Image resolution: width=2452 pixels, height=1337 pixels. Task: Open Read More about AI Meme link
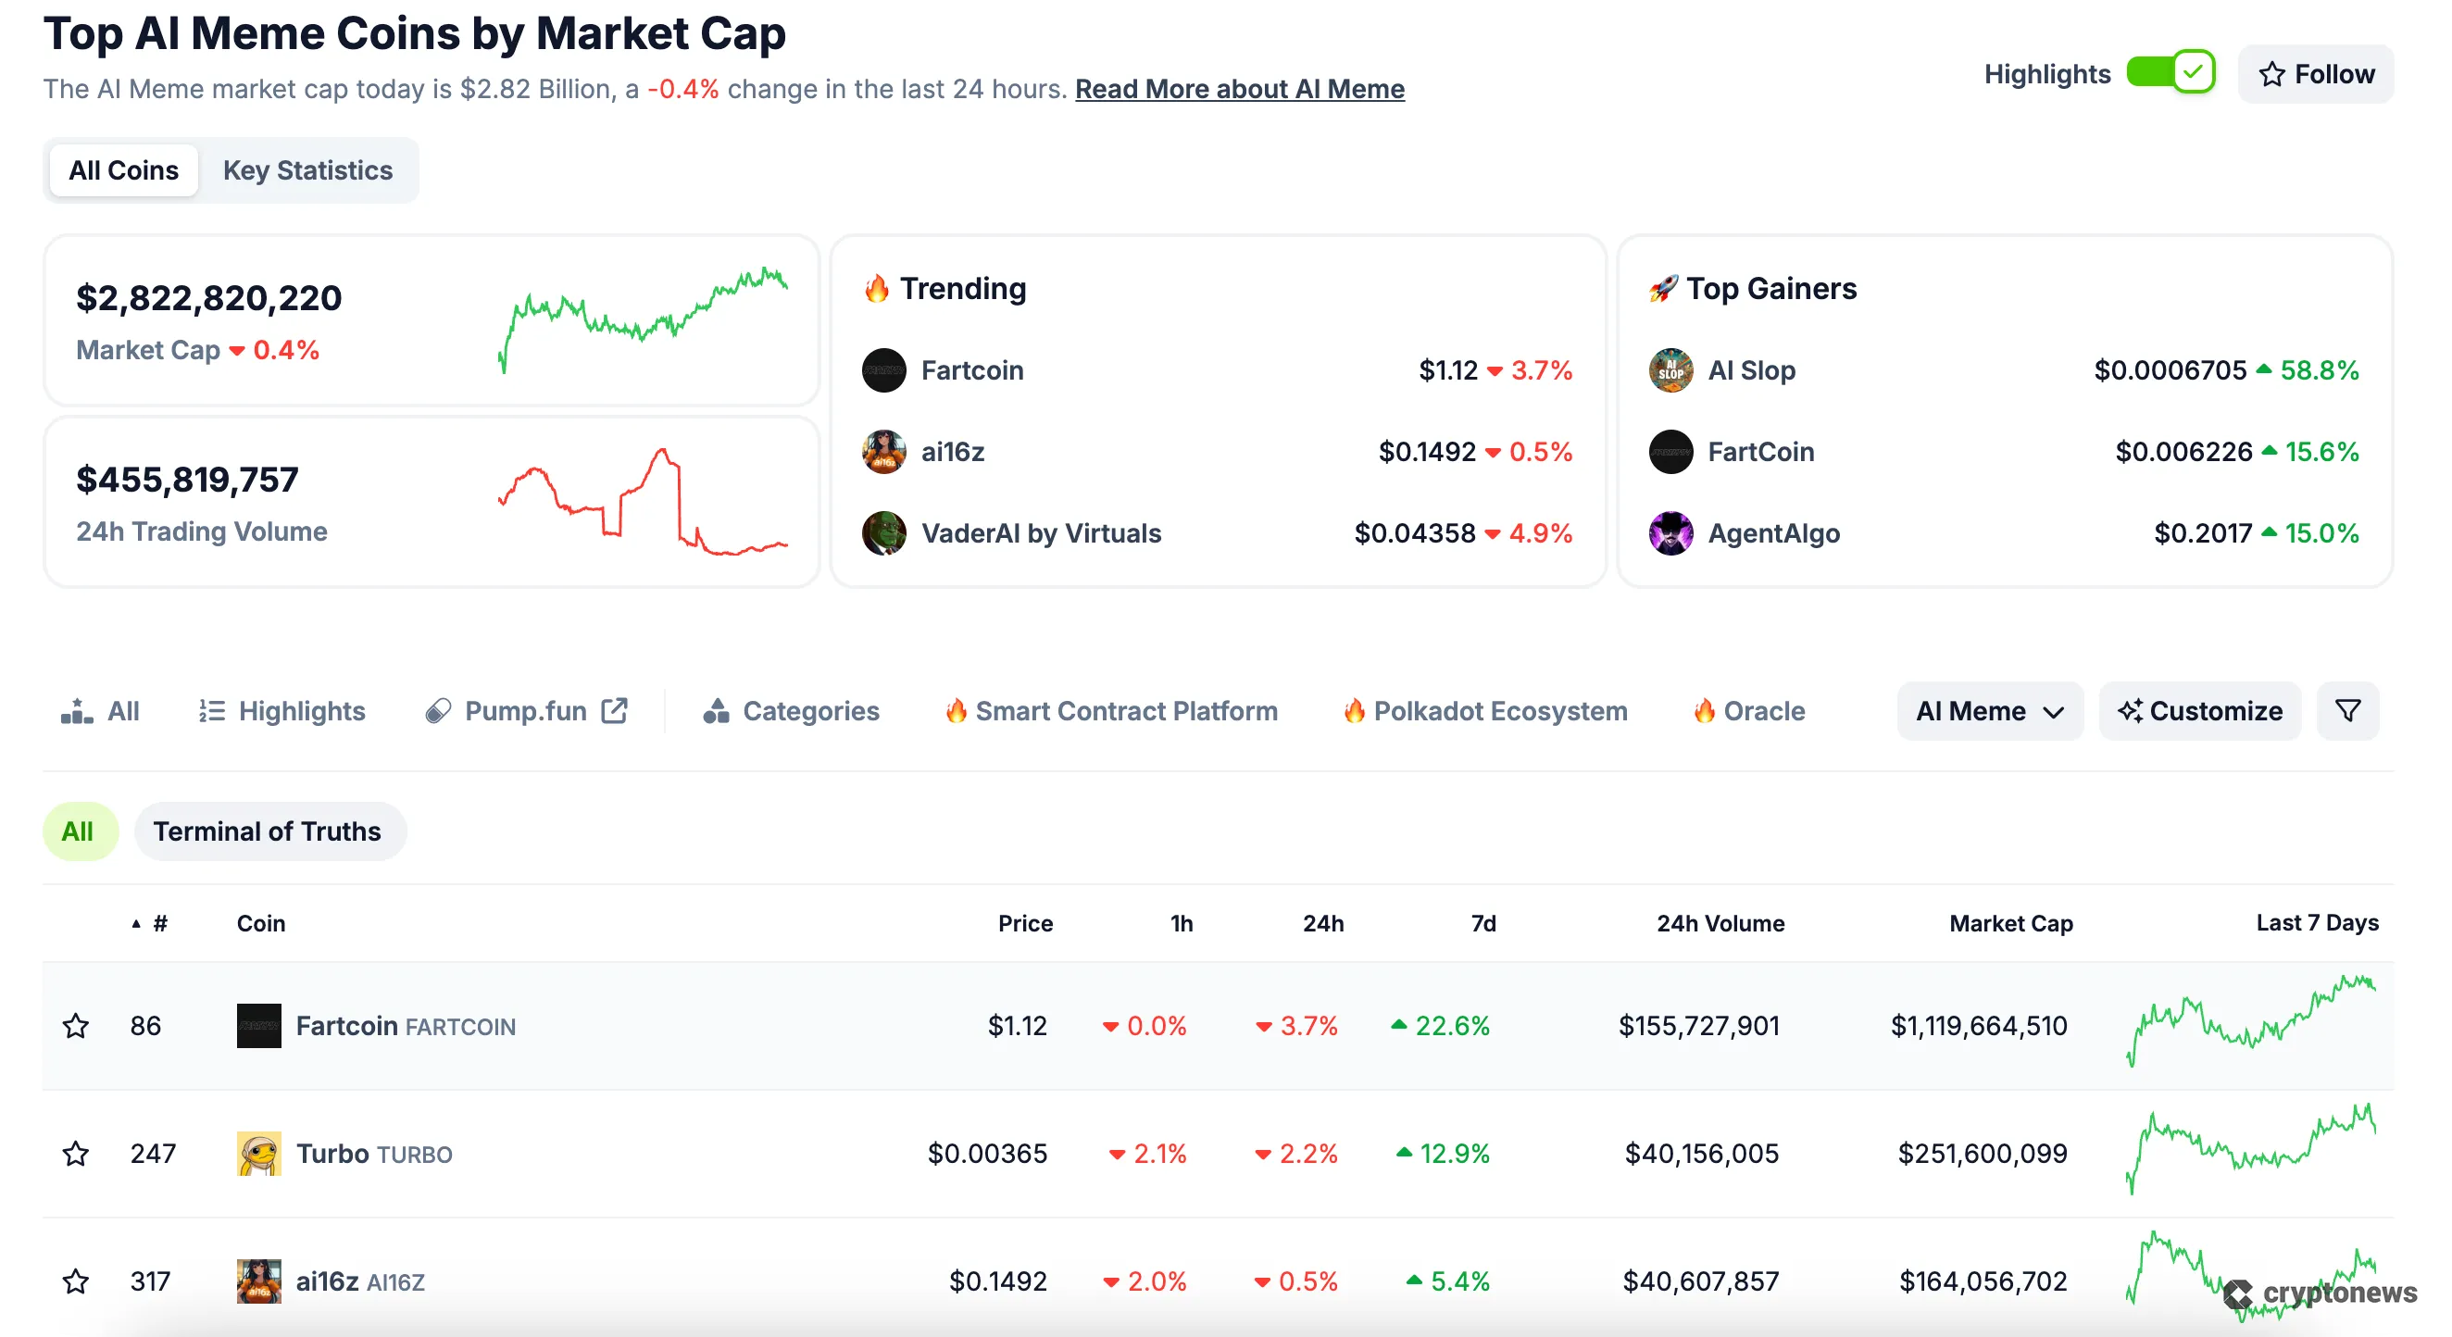(x=1239, y=90)
